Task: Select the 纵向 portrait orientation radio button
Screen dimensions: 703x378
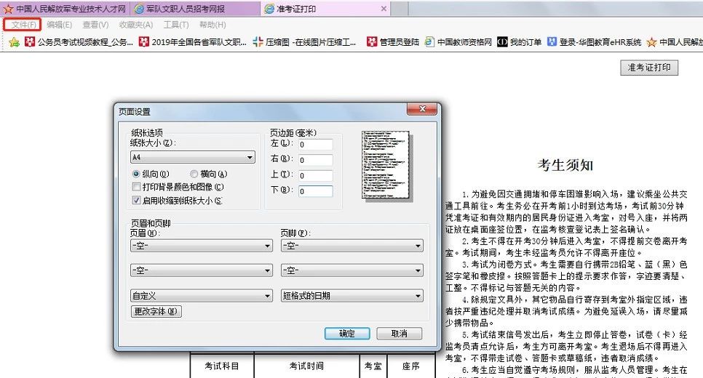Action: pos(136,174)
